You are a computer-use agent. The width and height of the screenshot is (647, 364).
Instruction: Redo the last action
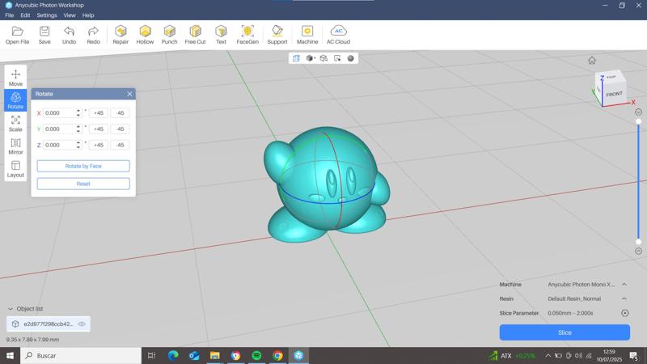click(93, 35)
